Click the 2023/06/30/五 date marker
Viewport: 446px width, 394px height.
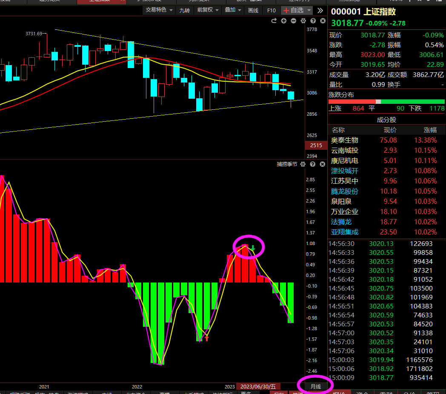tap(258, 387)
